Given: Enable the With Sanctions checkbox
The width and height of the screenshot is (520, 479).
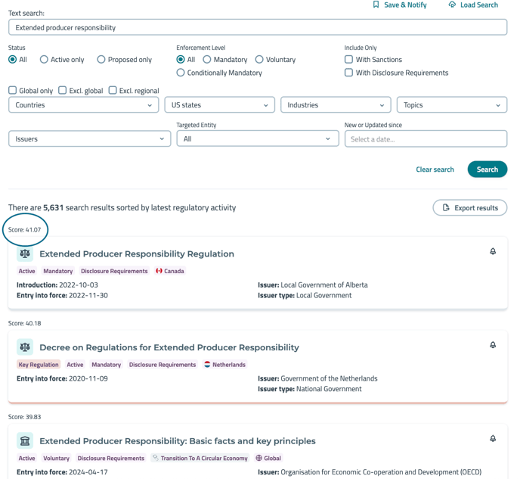Looking at the screenshot, I should pyautogui.click(x=348, y=60).
